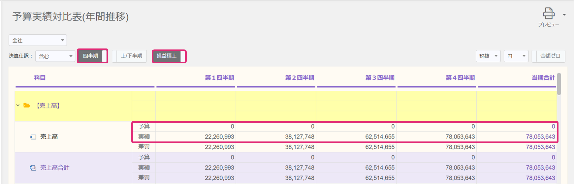
Task: Toggle the 損益積上 cumulative switch
Action: click(169, 56)
